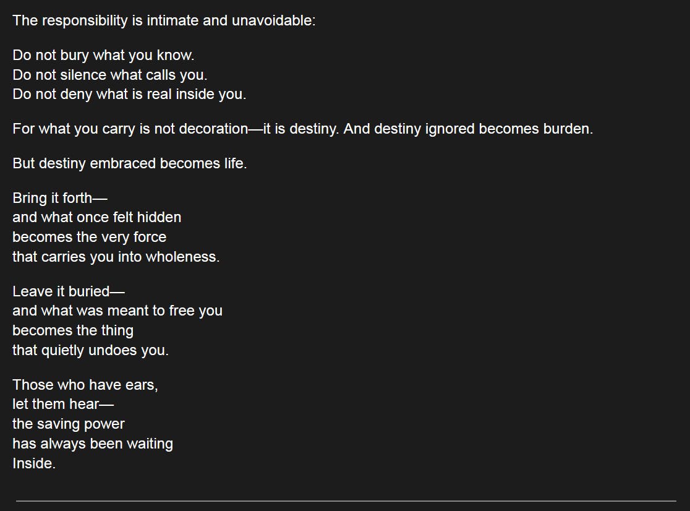Image resolution: width=690 pixels, height=511 pixels.
Task: Click the line "and what was meant to free you"
Action: (117, 311)
